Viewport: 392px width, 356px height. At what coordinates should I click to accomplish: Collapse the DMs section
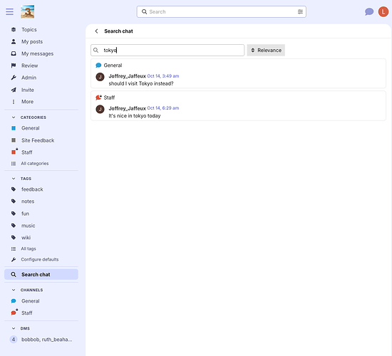coord(14,328)
